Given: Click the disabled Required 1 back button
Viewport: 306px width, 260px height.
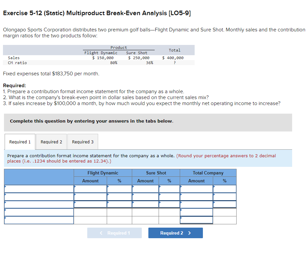Looking at the screenshot, I should coord(114,233).
